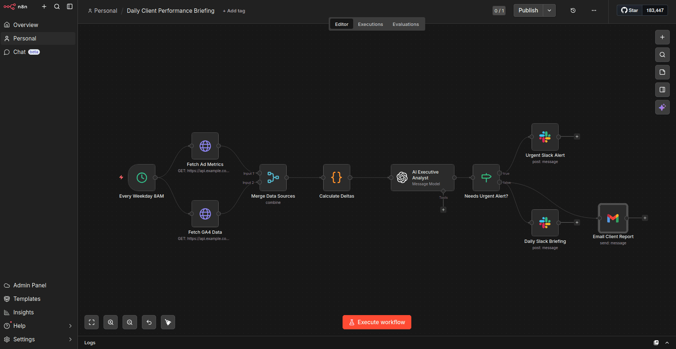Zoom out using the magnifier-minus icon

(x=129, y=322)
